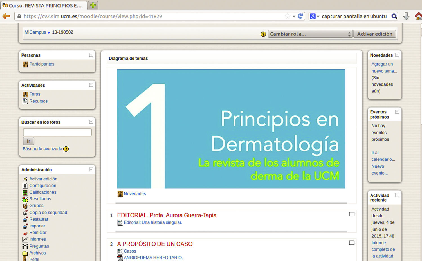Screen dimensions: 422x261
Task: Select the Curso REVISTA PRINCIPIOS tab
Action: pyautogui.click(x=44, y=5)
